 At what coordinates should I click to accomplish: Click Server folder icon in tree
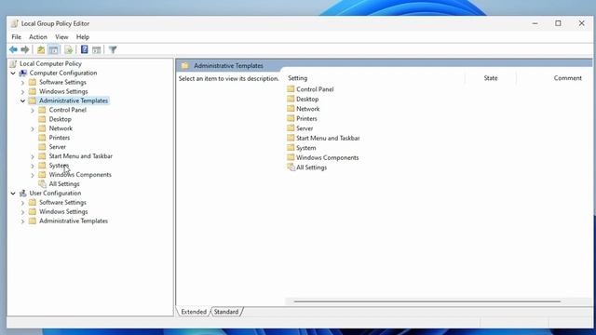tap(42, 147)
